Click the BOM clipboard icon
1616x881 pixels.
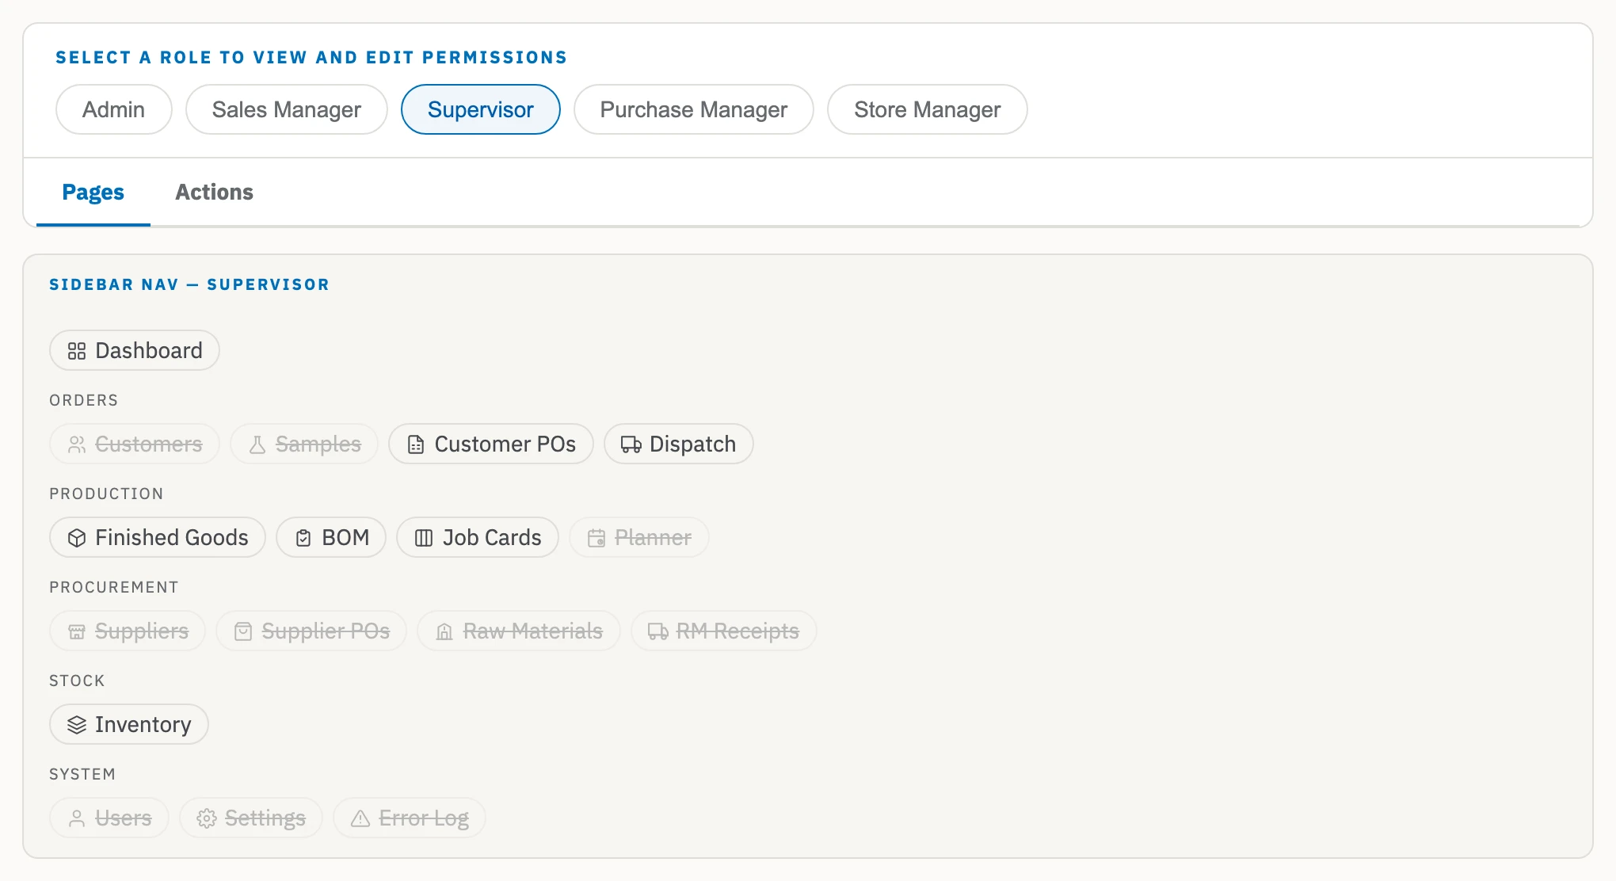tap(303, 538)
